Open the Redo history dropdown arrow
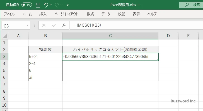The height and width of the screenshot is (111, 203). (x=62, y=5)
